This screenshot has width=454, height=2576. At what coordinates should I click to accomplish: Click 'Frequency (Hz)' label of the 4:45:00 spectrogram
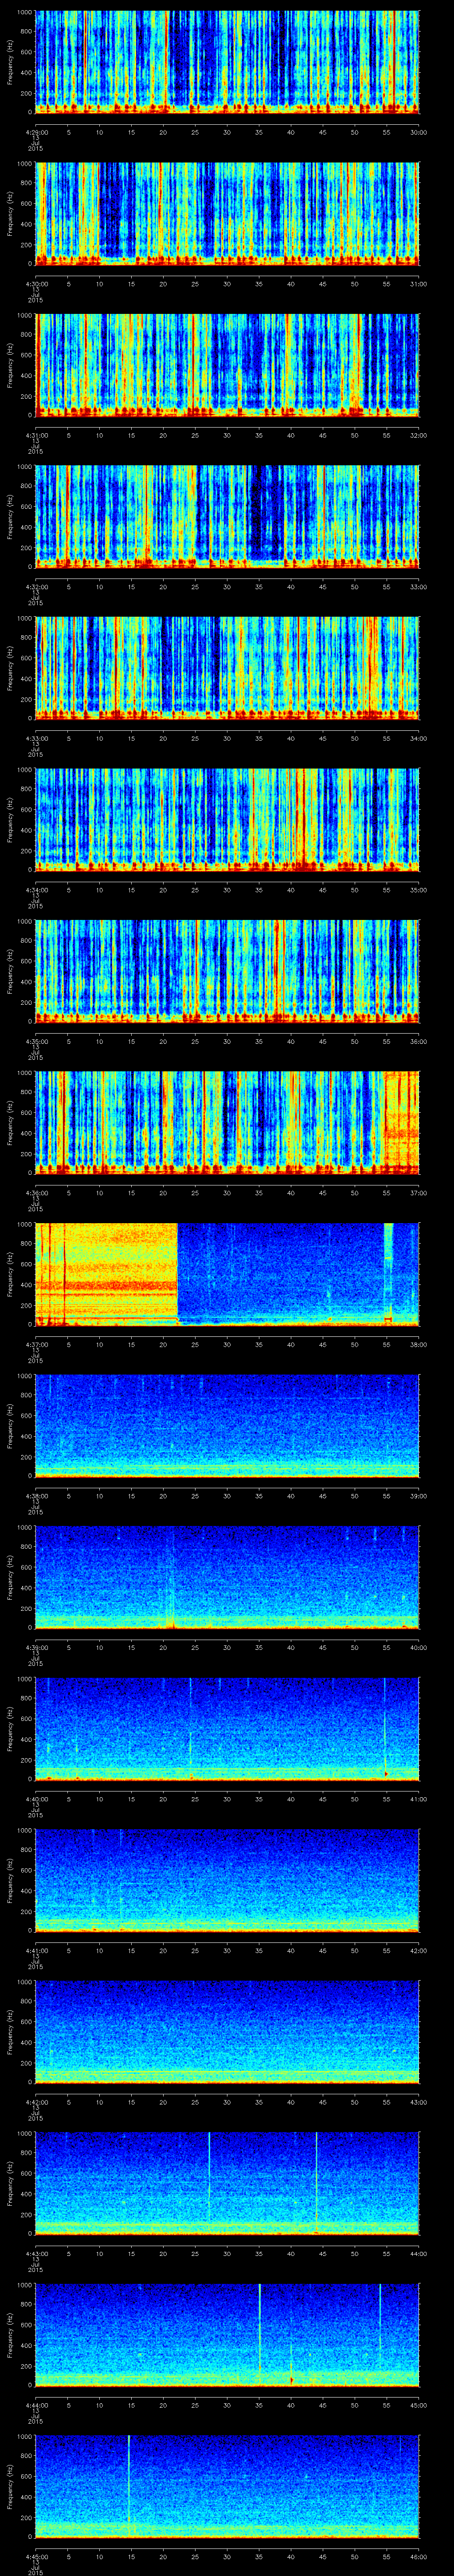[x=10, y=2486]
